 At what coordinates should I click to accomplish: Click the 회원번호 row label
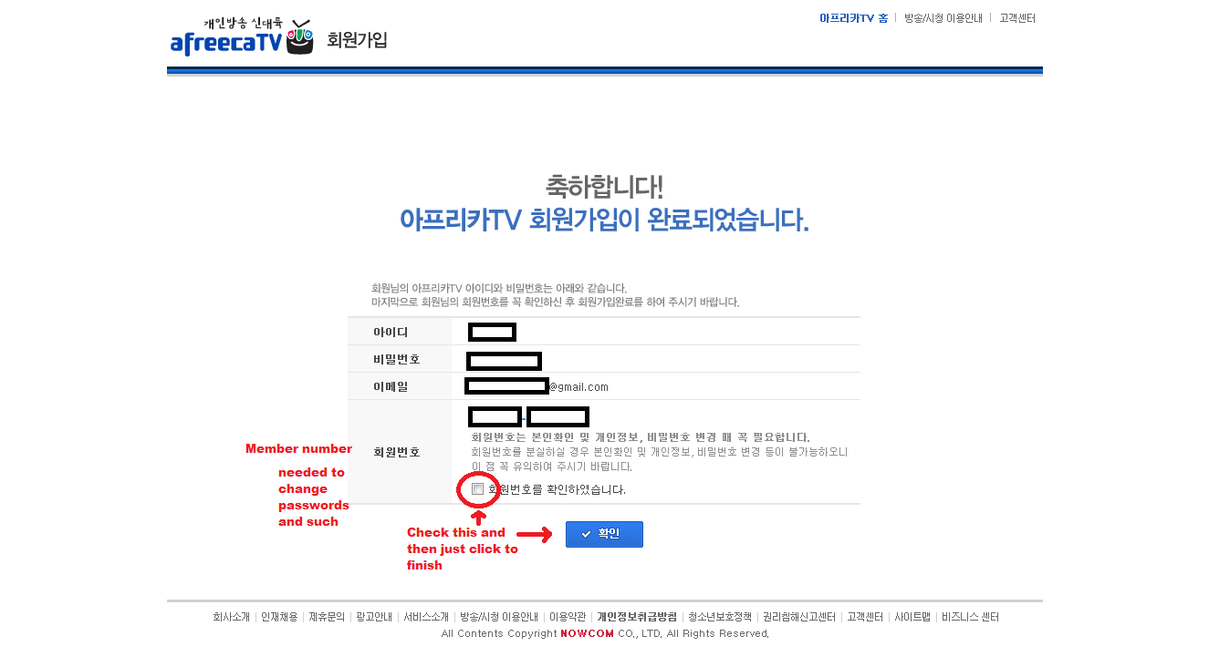pyautogui.click(x=396, y=452)
